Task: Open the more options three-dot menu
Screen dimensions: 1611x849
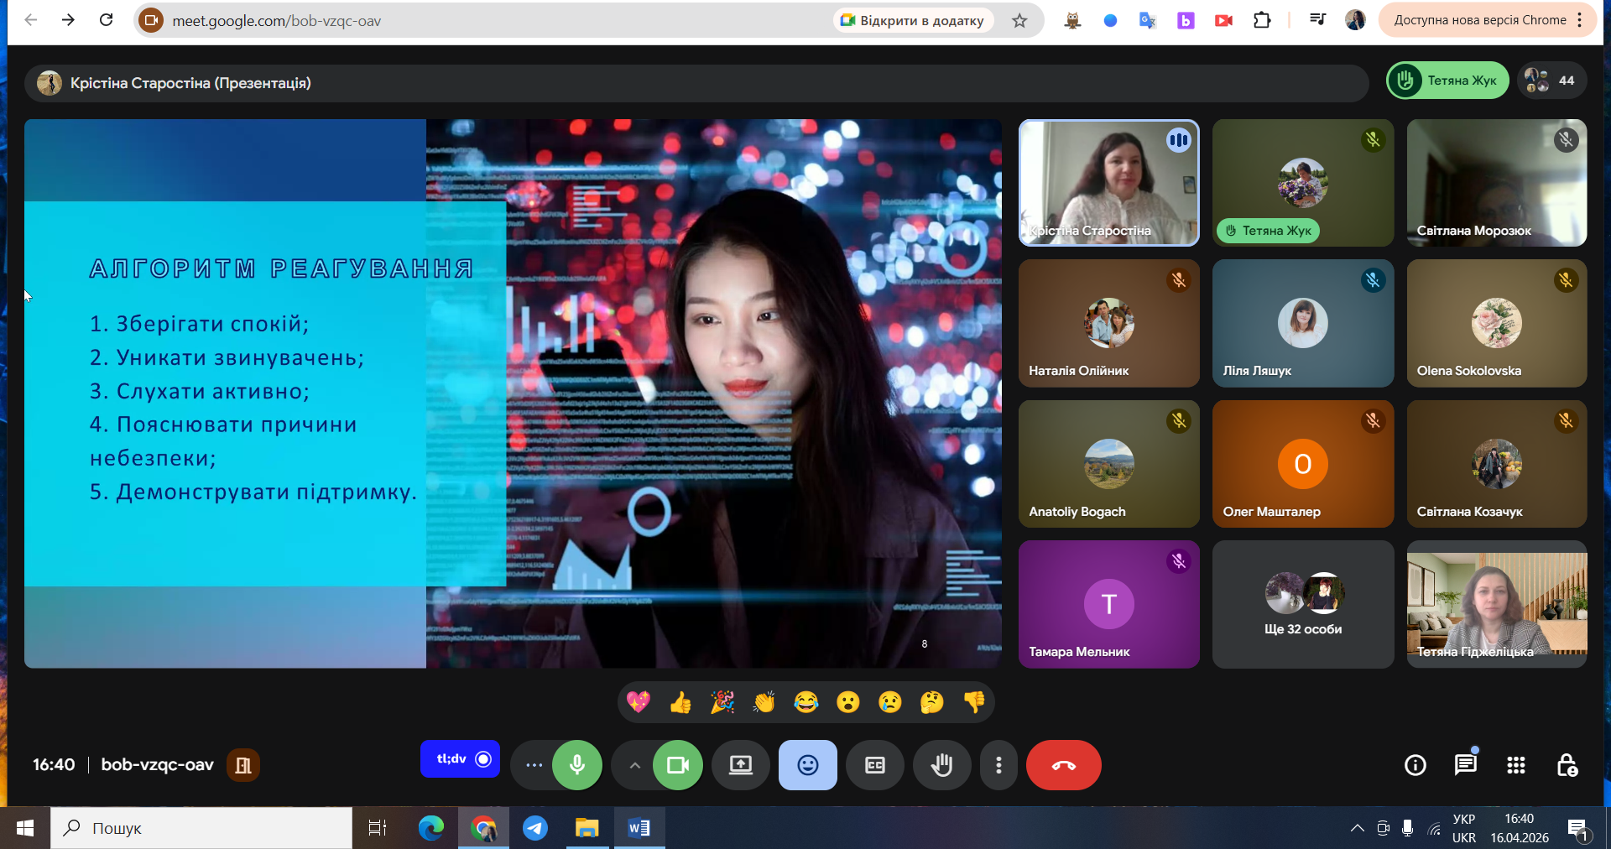Action: click(998, 765)
